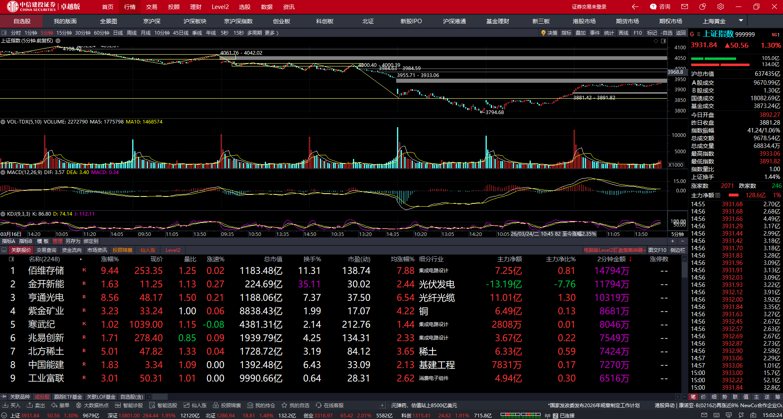Select the 佰维存储 stock row
The width and height of the screenshot is (783, 419).
coord(341,271)
